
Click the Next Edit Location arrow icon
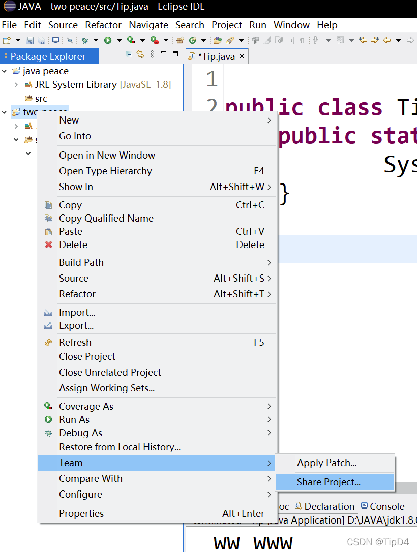click(375, 40)
